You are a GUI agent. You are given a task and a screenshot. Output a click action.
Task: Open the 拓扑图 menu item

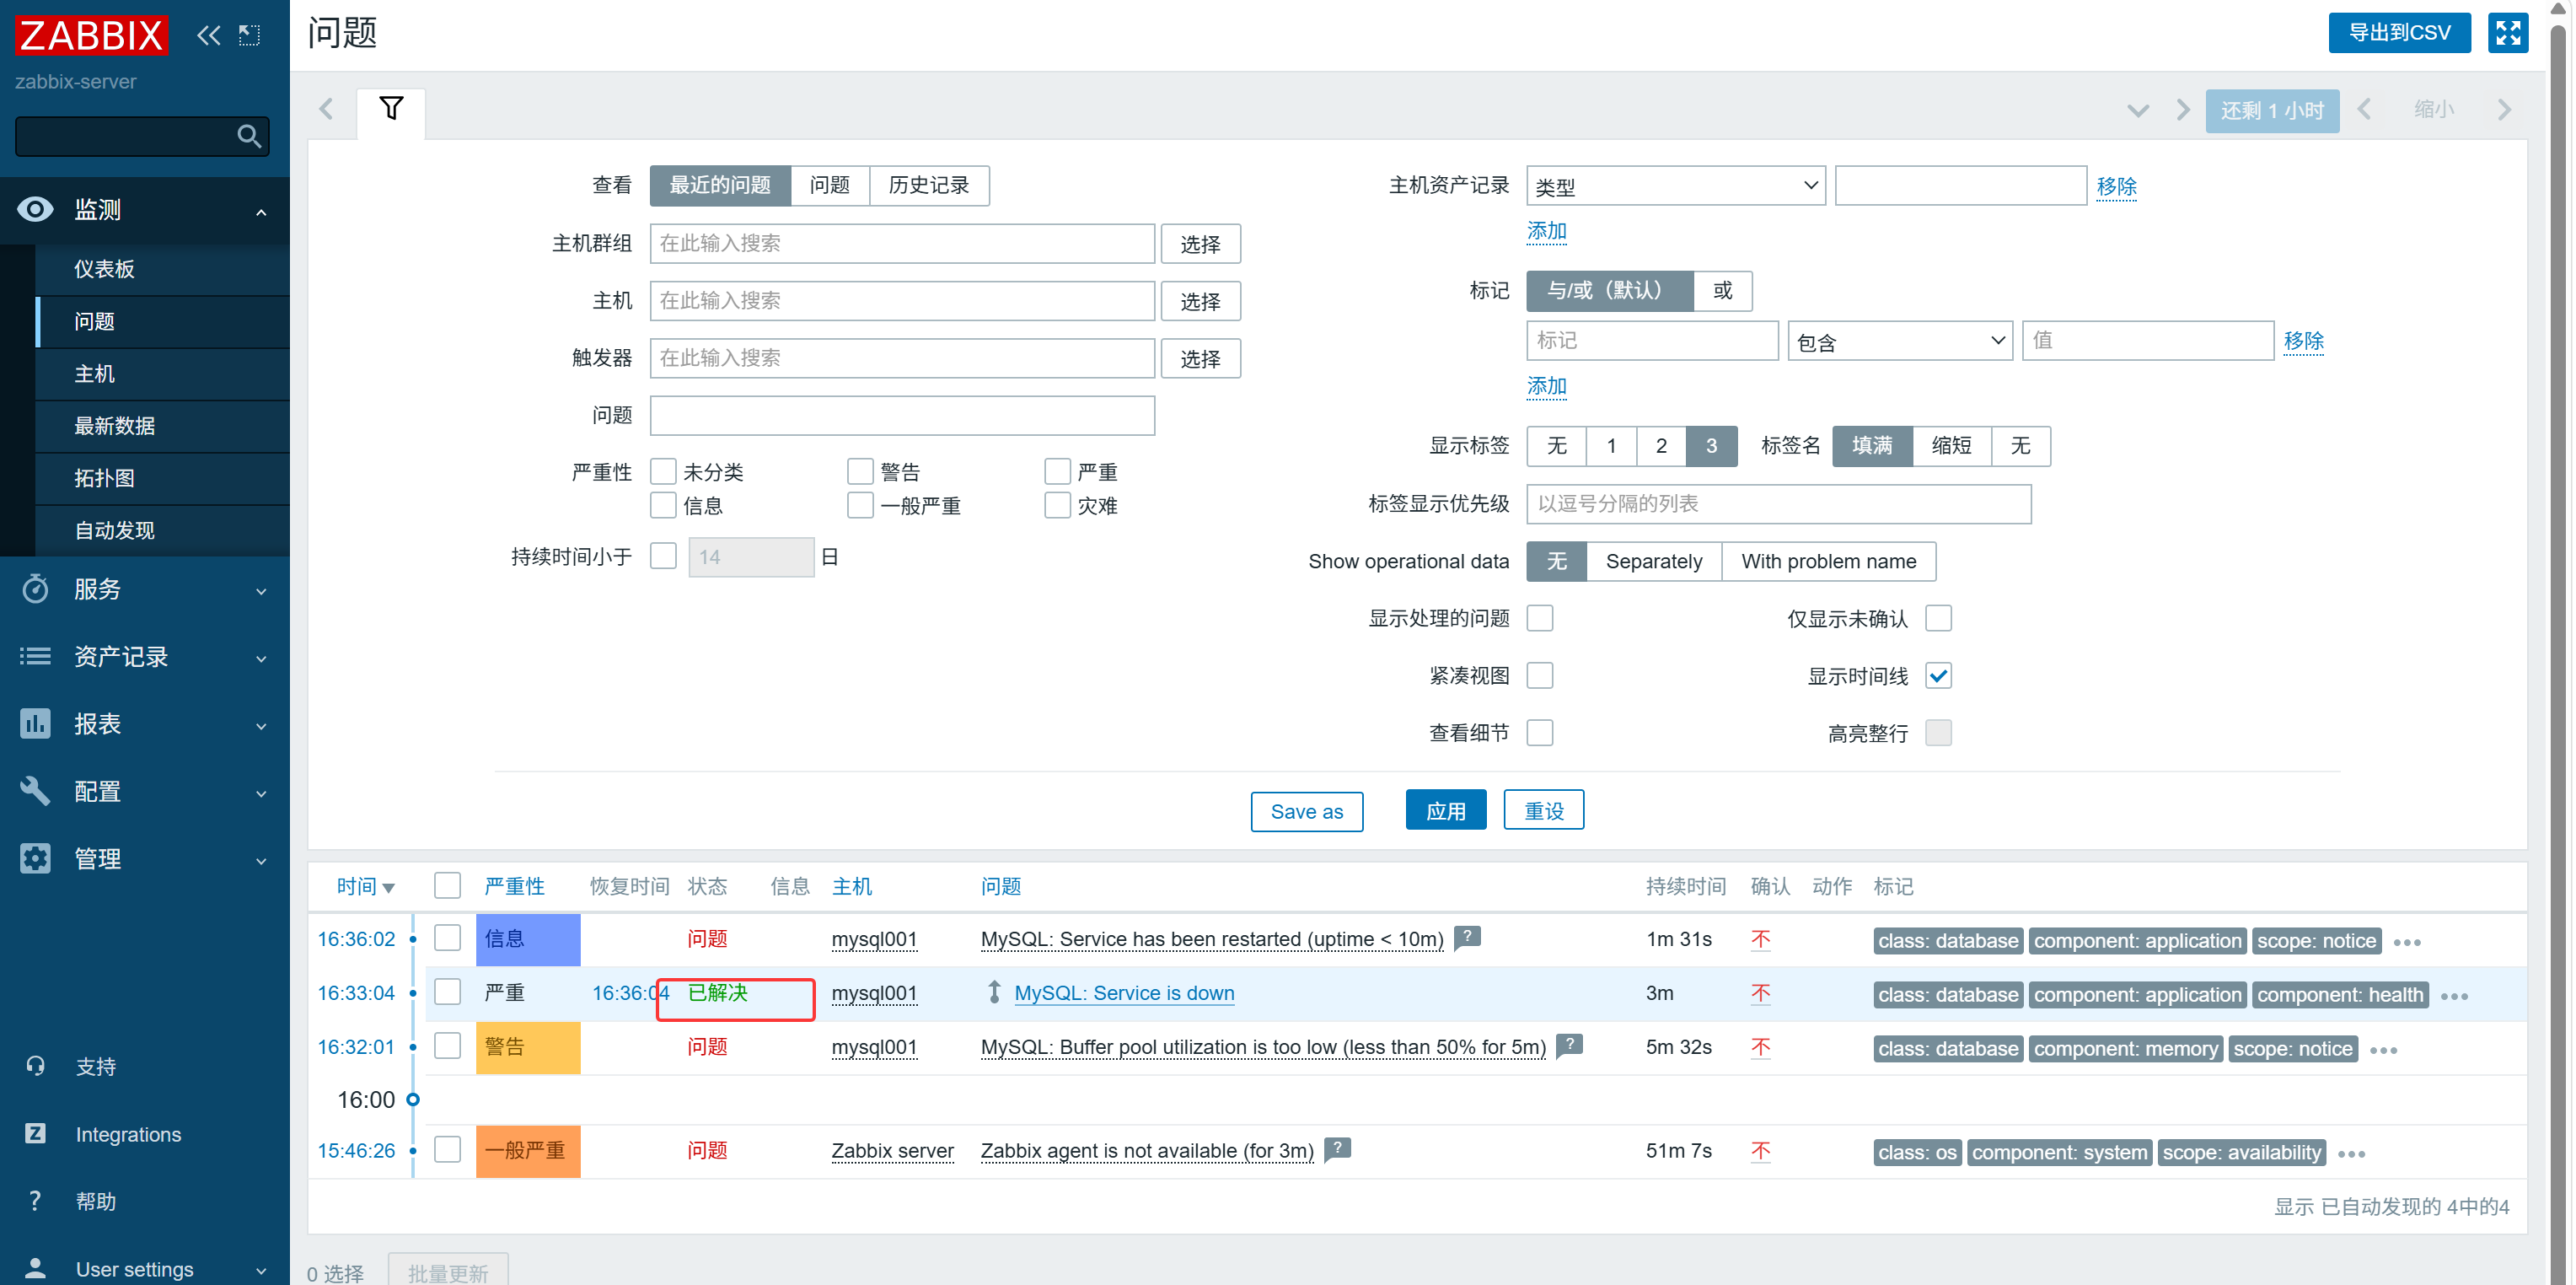tap(163, 478)
